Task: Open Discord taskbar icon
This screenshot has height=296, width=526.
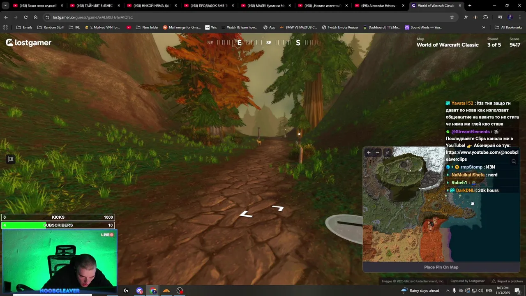Action: click(140, 291)
